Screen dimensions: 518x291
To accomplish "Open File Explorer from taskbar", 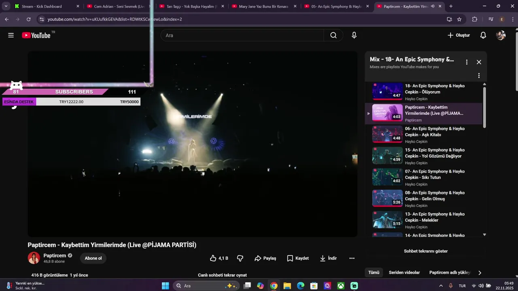I will (x=287, y=286).
